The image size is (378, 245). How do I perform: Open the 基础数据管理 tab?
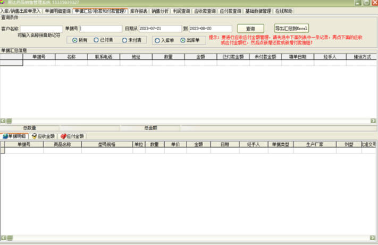(x=258, y=11)
